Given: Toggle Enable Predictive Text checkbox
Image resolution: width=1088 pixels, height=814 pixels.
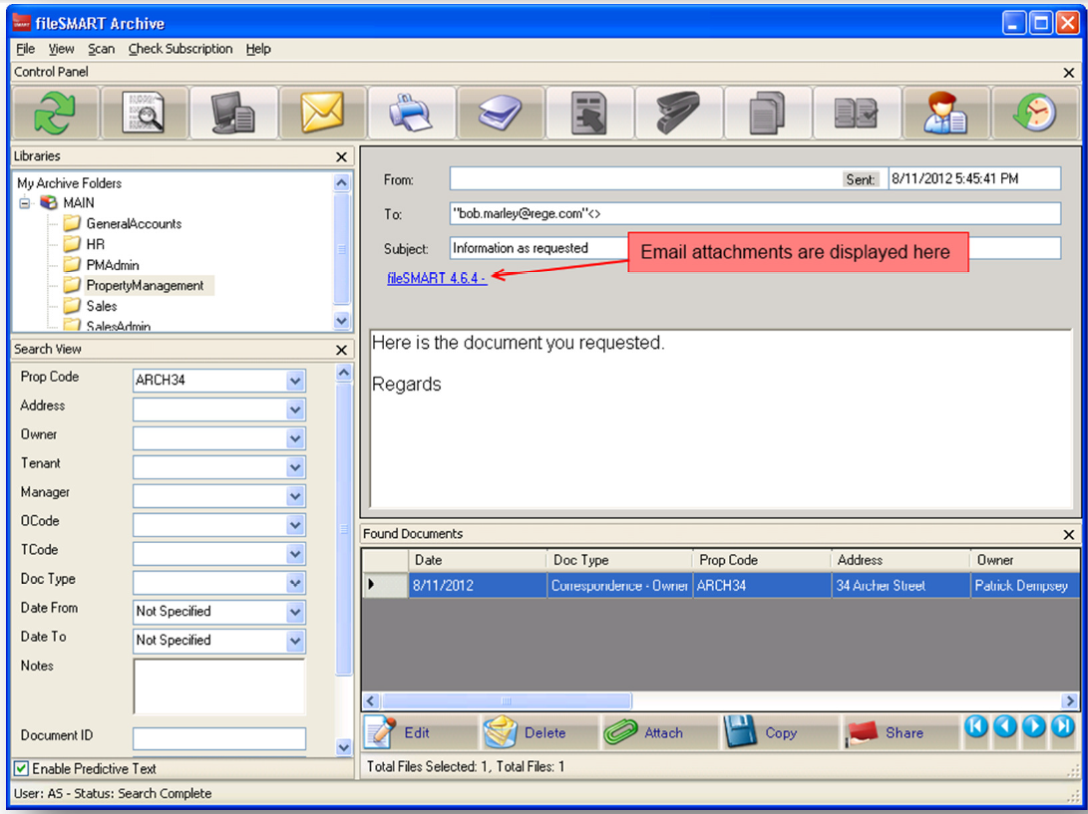Looking at the screenshot, I should (x=22, y=768).
